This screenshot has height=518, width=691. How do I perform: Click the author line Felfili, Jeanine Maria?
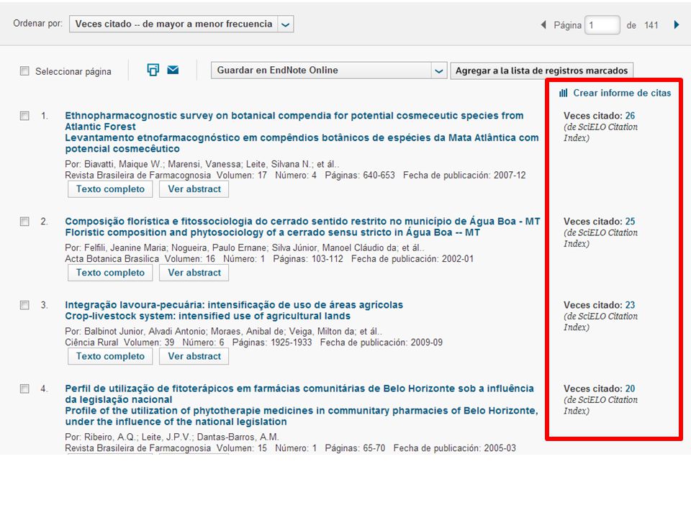[245, 248]
